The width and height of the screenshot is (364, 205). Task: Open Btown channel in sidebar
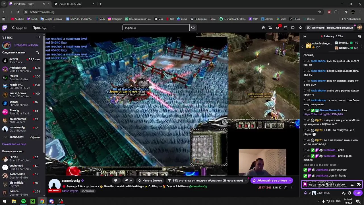click(x=21, y=103)
